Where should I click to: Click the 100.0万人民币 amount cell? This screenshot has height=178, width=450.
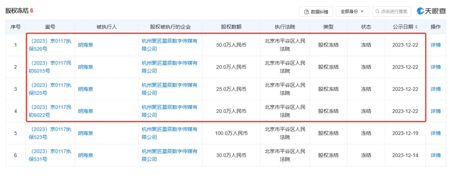(x=231, y=133)
